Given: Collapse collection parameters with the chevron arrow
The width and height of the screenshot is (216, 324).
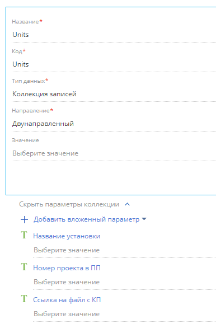Looking at the screenshot, I should pyautogui.click(x=128, y=204).
